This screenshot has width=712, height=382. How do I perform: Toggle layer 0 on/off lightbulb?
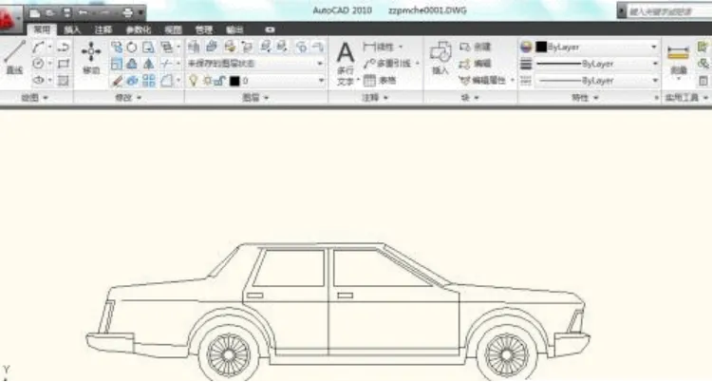click(x=194, y=81)
